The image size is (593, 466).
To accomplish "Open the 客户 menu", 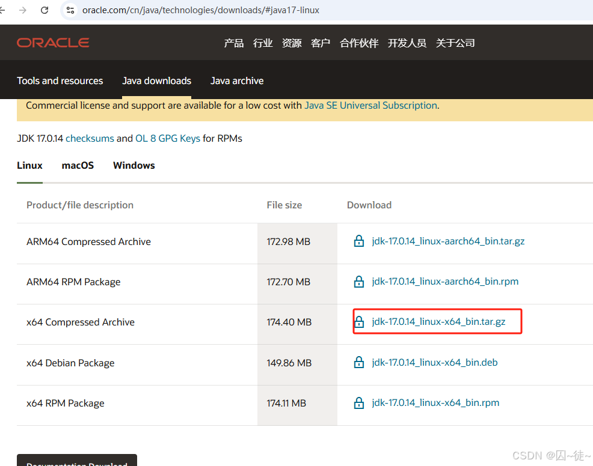I will coord(321,43).
